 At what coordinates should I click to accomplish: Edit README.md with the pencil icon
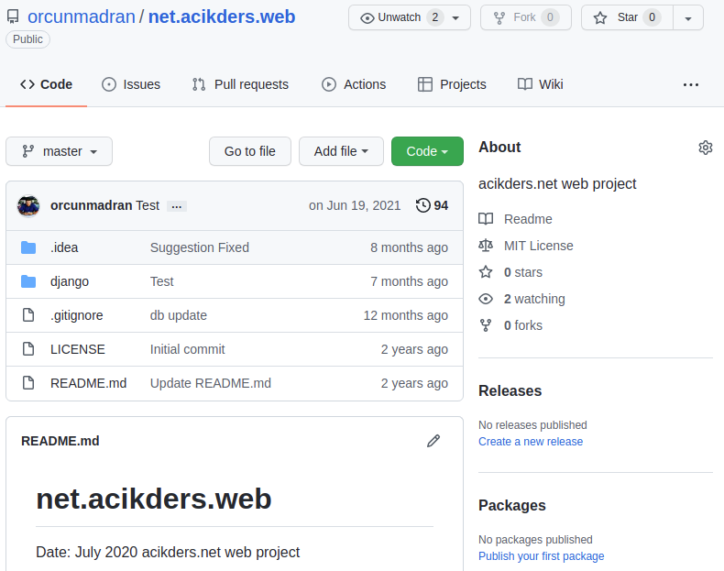pyautogui.click(x=433, y=441)
